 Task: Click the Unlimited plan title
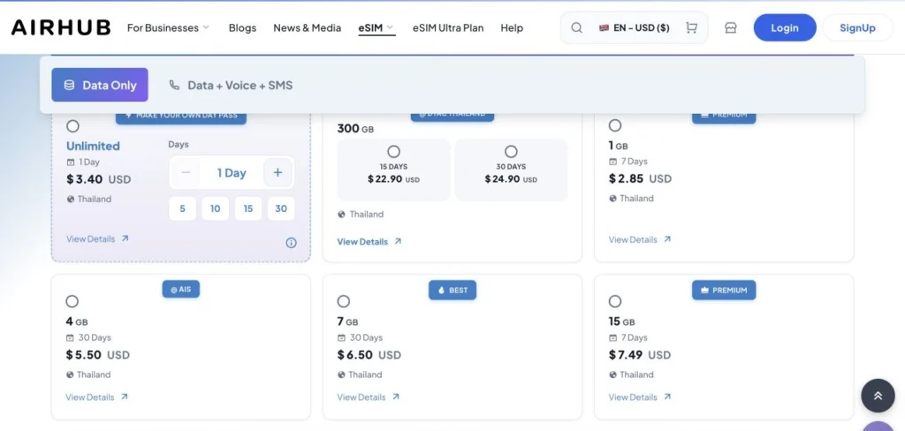[x=93, y=146]
